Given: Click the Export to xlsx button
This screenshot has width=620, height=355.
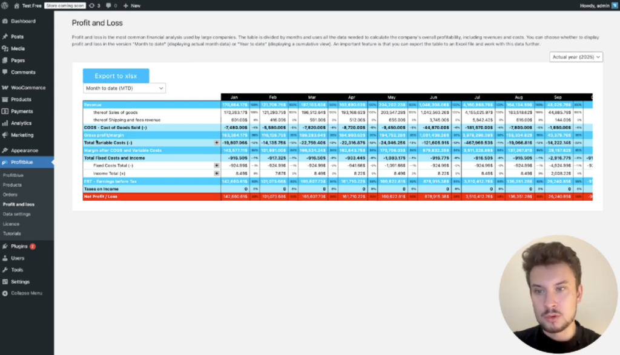Looking at the screenshot, I should pos(116,76).
